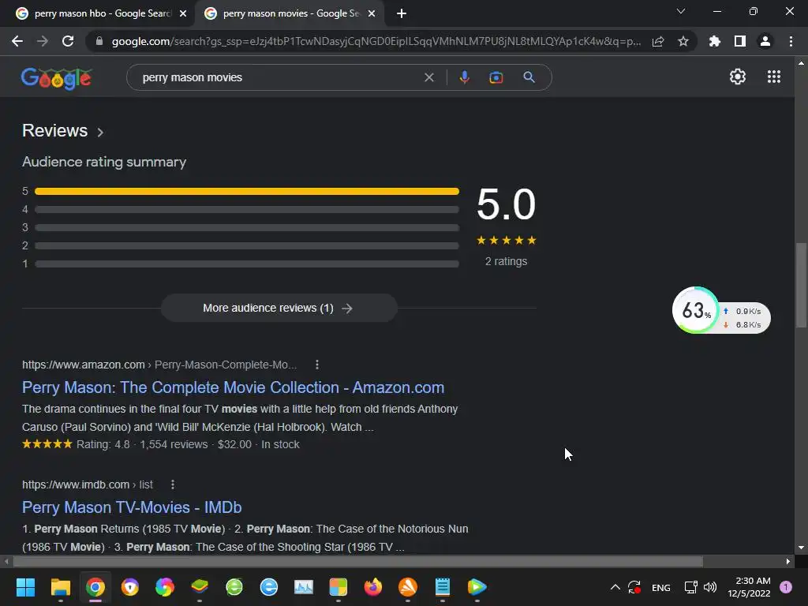Viewport: 808px width, 606px height.
Task: Reload the current page
Action: click(x=68, y=41)
